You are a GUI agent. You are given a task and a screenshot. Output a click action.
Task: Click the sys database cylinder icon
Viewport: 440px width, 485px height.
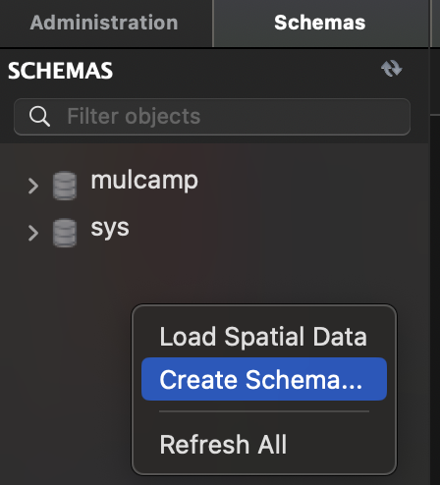click(x=65, y=233)
